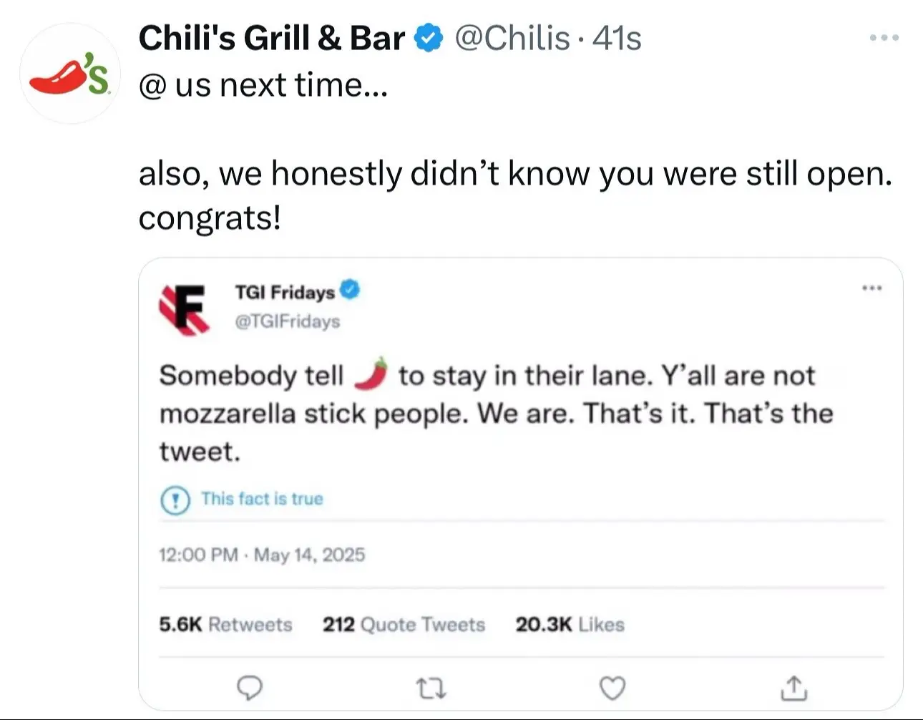
Task: View the 5.6K Retweets list
Action: 225,625
